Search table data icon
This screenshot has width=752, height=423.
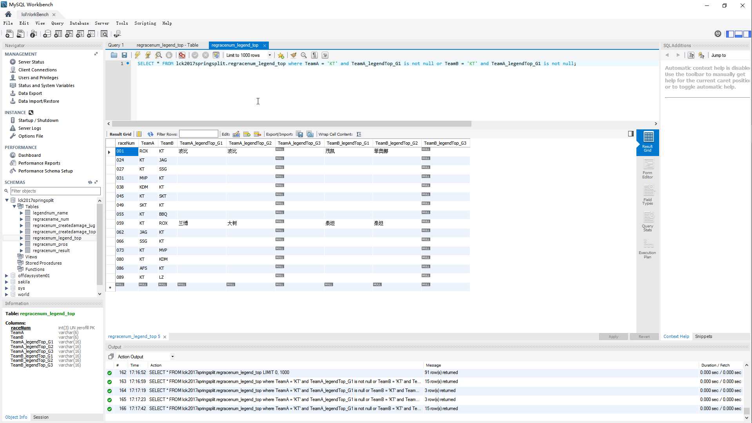point(104,34)
